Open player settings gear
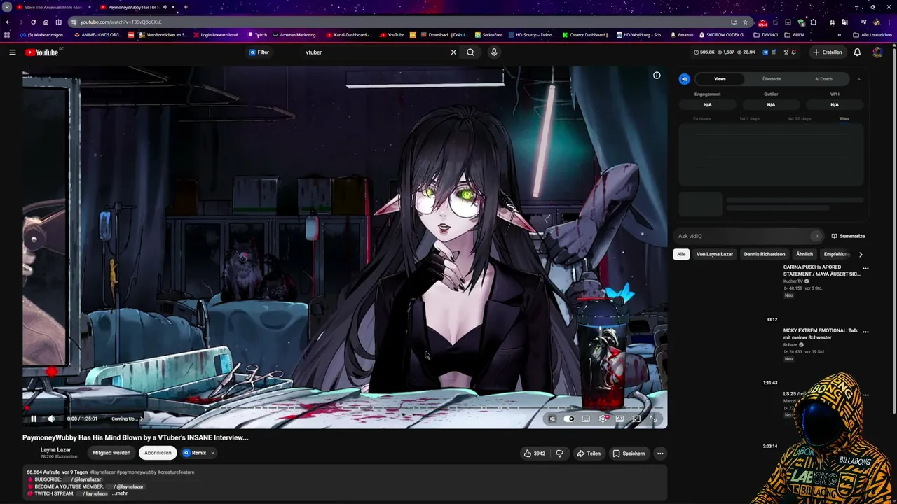 pos(603,419)
